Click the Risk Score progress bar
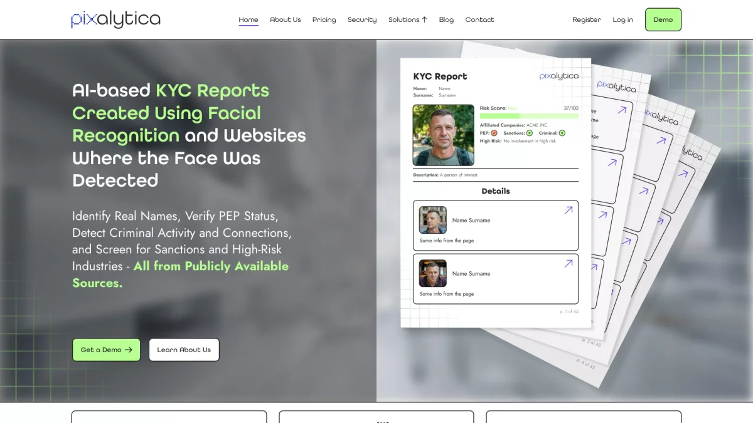The height and width of the screenshot is (423, 753). click(529, 116)
